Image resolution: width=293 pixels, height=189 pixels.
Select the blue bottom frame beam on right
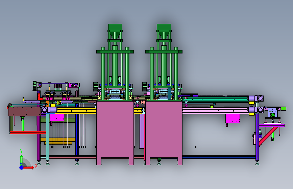(x=219, y=157)
